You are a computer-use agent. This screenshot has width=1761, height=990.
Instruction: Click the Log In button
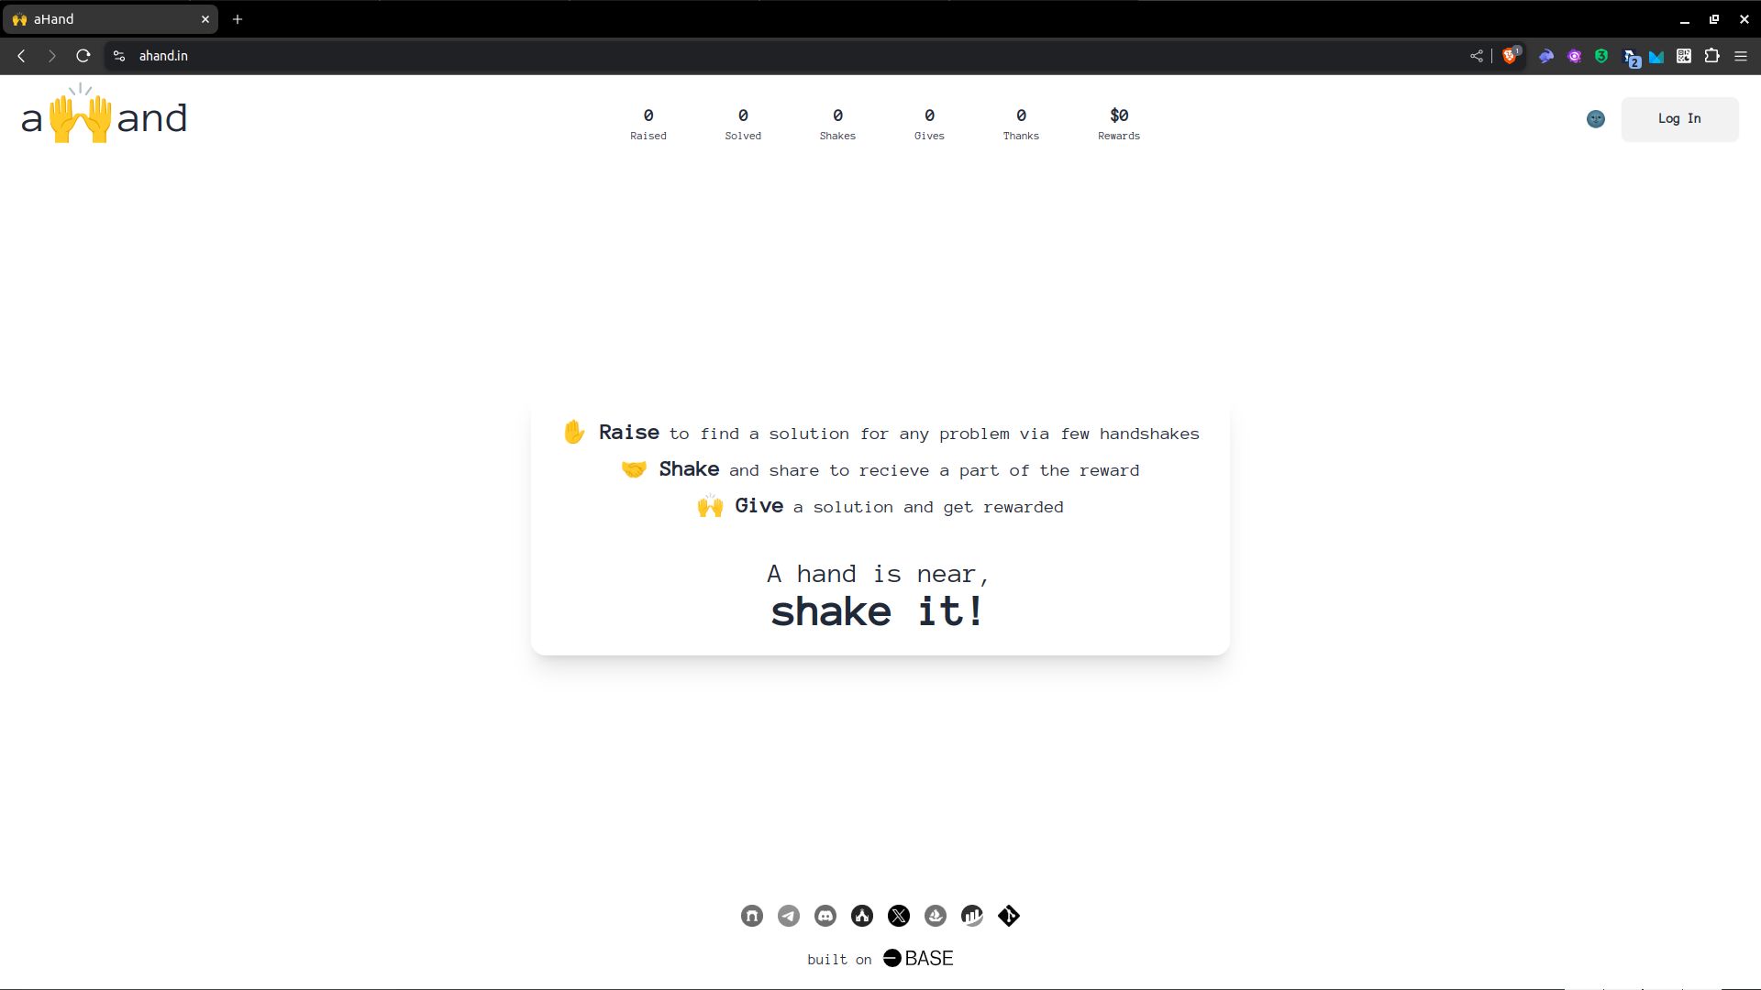point(1678,118)
